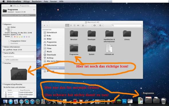Select the vidotask.txt file icon

pos(109,48)
